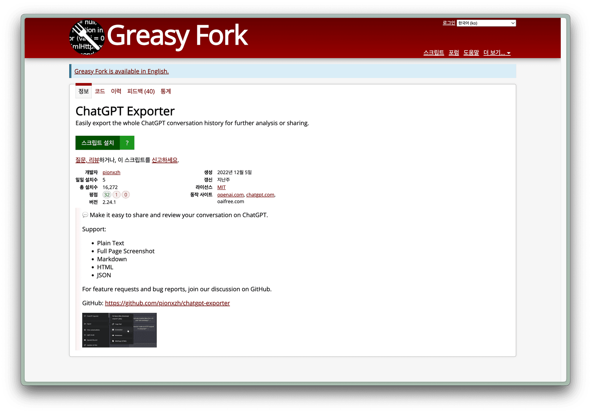This screenshot has height=413, width=591.
Task: Open the 이력 tab
Action: coord(116,91)
